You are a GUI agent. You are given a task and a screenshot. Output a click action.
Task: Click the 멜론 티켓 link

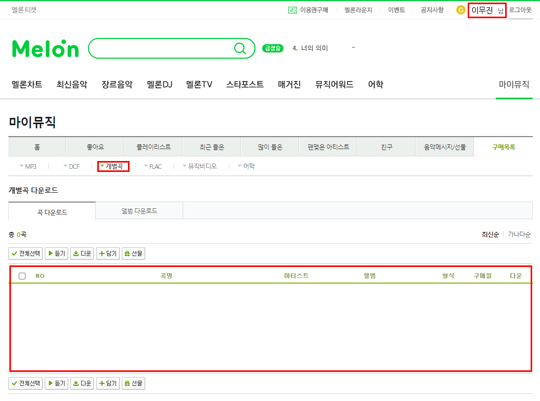click(x=24, y=10)
